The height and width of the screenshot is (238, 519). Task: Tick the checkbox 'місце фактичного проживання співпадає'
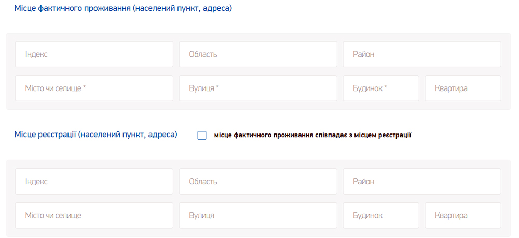click(x=201, y=136)
